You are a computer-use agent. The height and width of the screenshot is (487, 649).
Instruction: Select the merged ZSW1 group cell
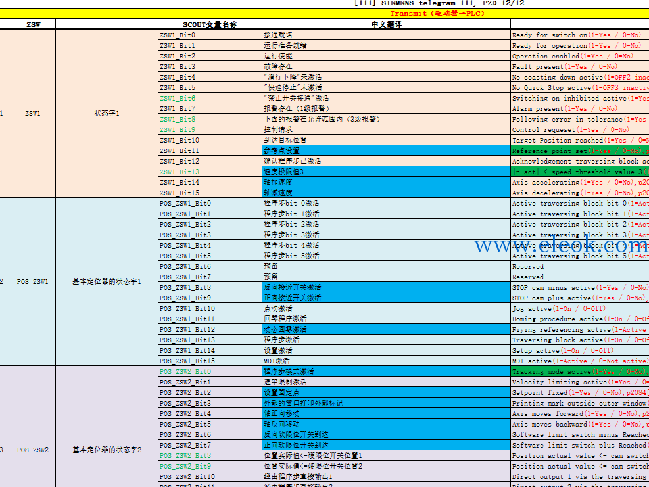(33, 114)
